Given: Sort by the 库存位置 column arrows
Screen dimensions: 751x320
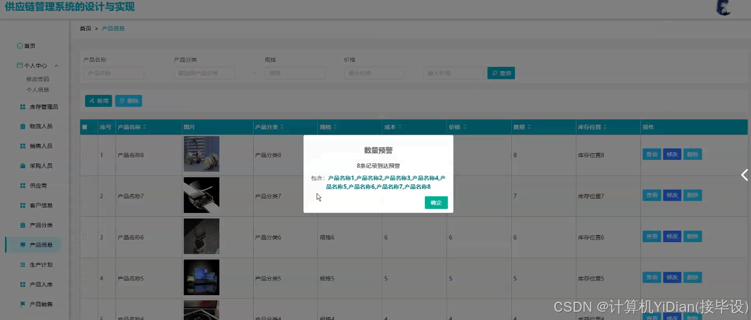Looking at the screenshot, I should (x=605, y=127).
